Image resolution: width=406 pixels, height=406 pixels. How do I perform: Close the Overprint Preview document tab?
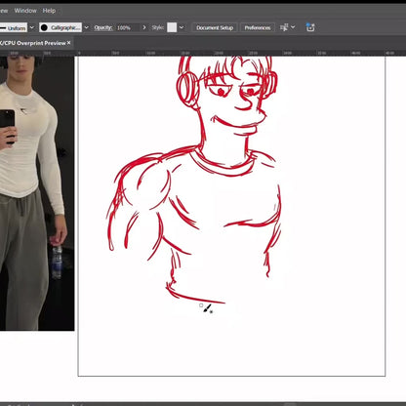coord(68,43)
